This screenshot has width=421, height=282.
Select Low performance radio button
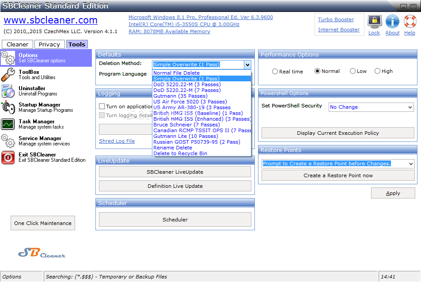point(353,71)
